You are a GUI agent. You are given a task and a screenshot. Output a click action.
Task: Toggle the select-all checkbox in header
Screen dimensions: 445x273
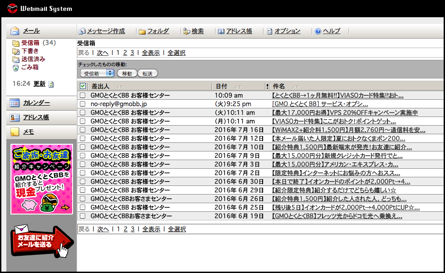[x=83, y=86]
